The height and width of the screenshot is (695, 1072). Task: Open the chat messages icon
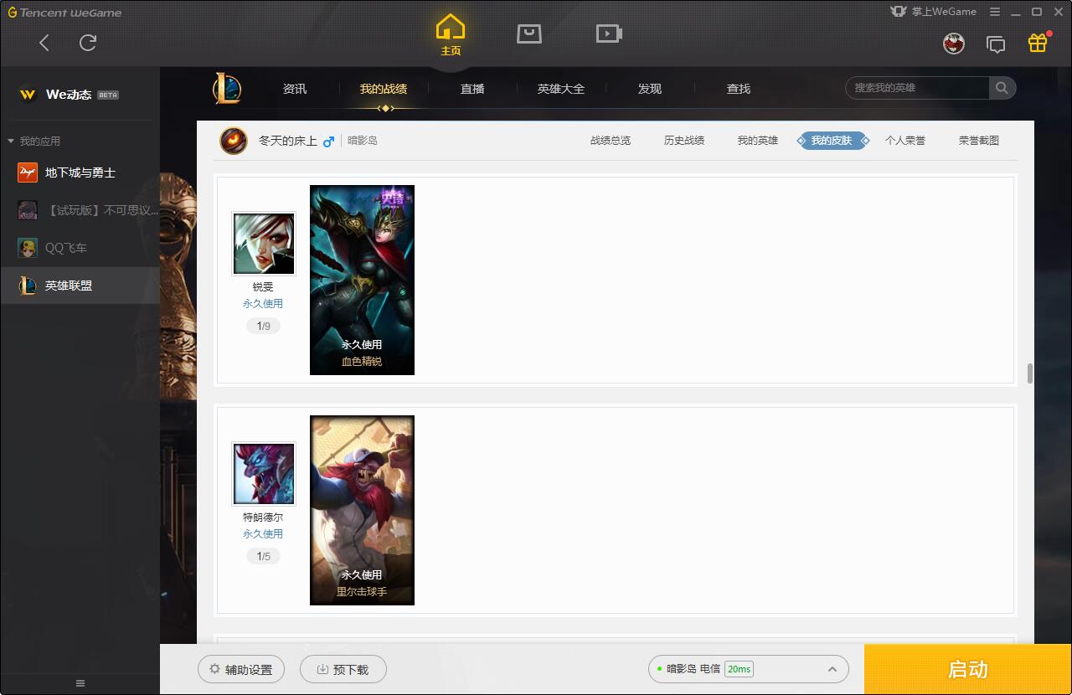coord(996,44)
